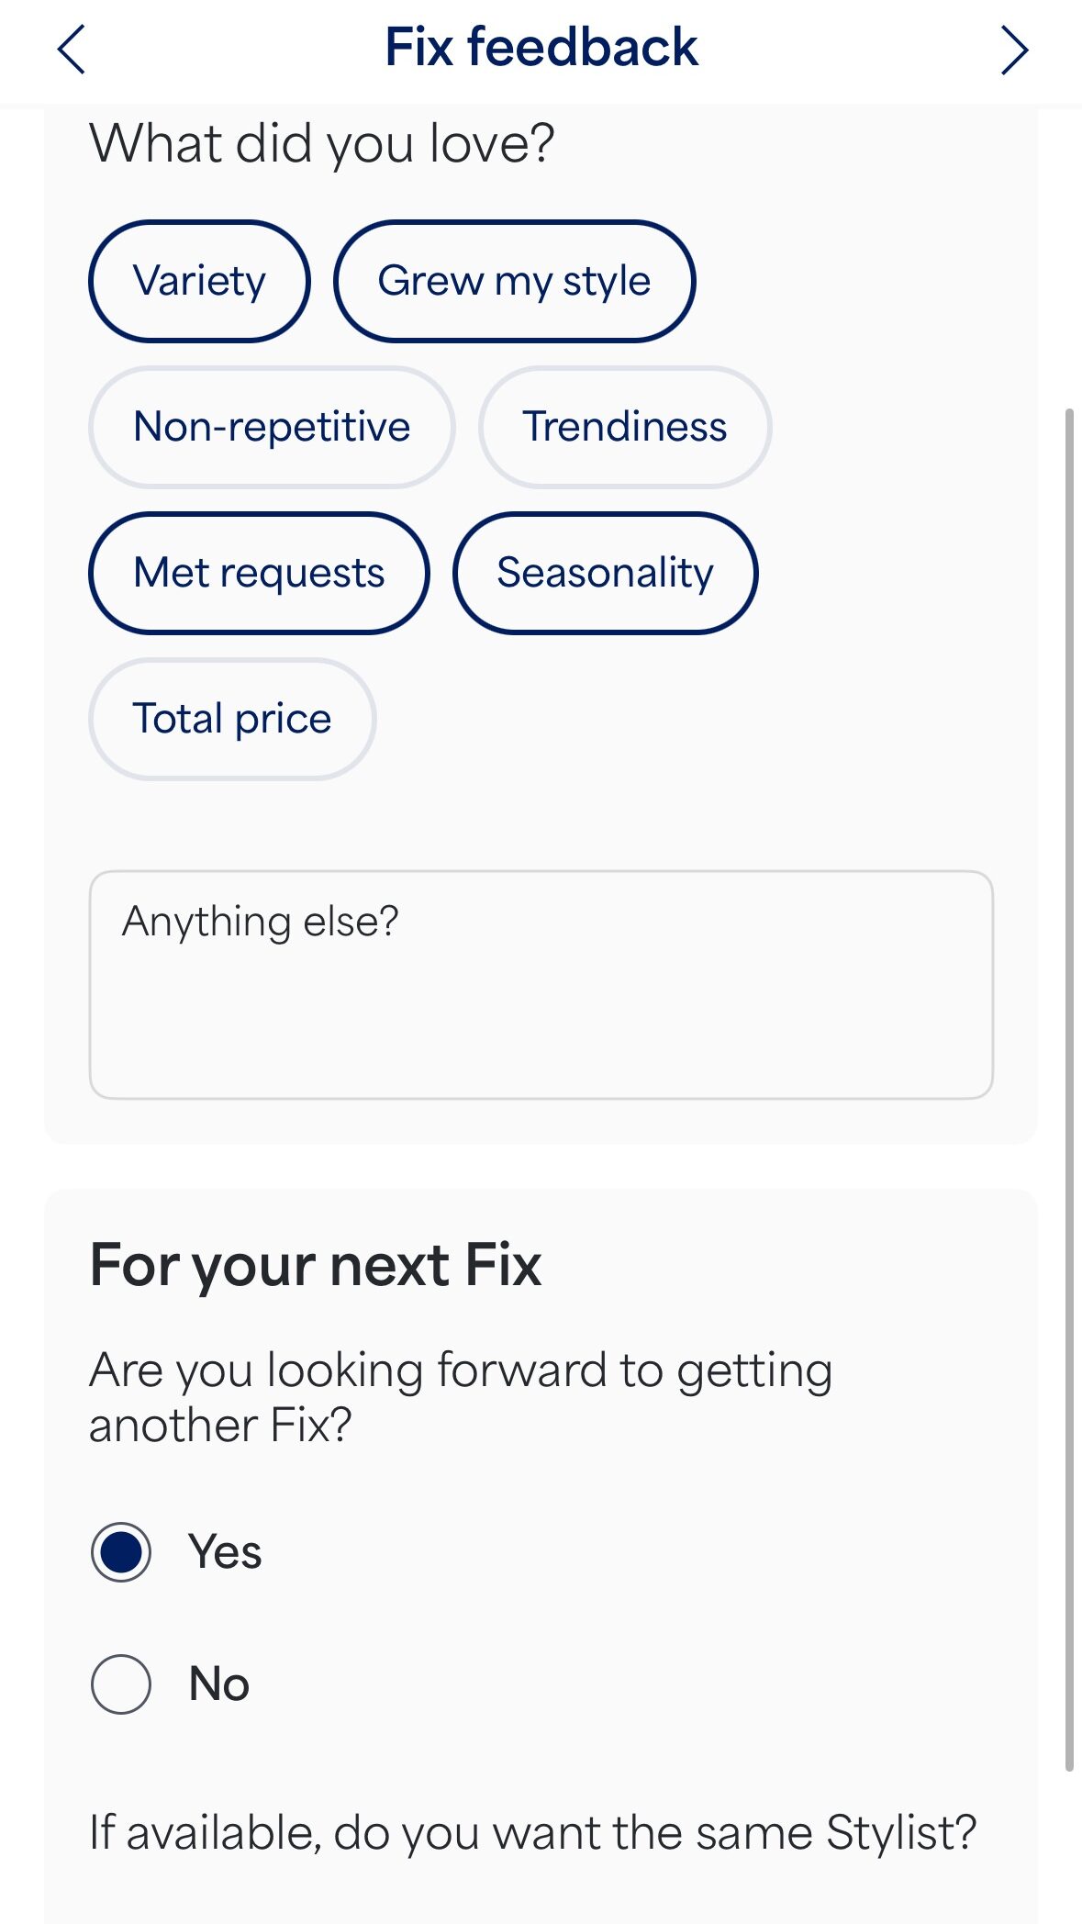
Task: Pick the 'Total price' chip
Action: pyautogui.click(x=232, y=719)
